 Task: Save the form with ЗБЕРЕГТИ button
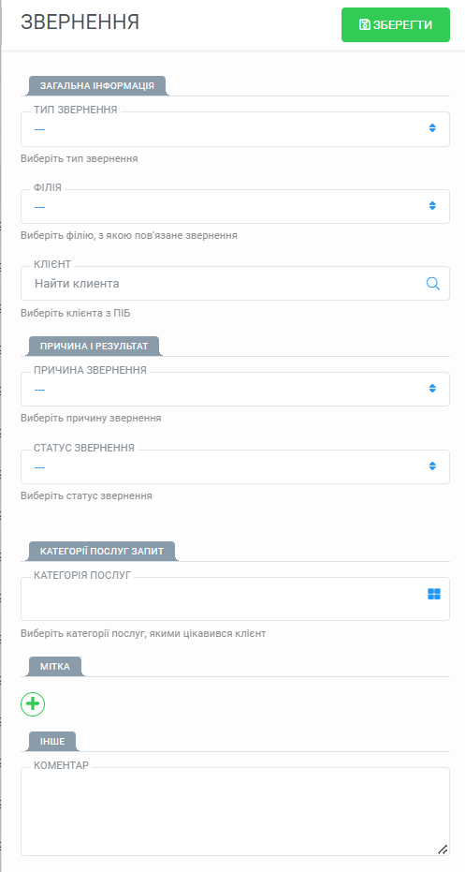(x=396, y=24)
